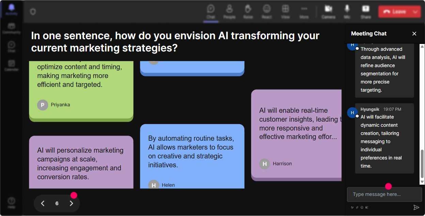
Task: Open the emoji picker under the message box
Action: tap(362, 207)
